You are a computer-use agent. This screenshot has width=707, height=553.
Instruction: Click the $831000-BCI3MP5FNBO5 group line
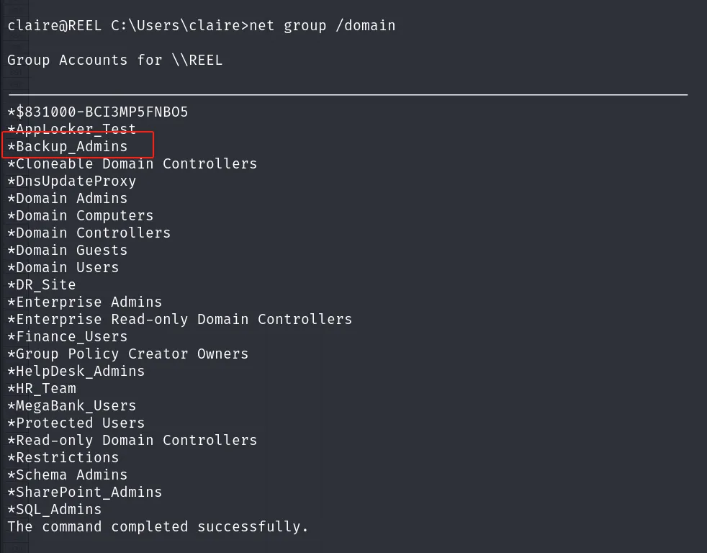pos(98,112)
